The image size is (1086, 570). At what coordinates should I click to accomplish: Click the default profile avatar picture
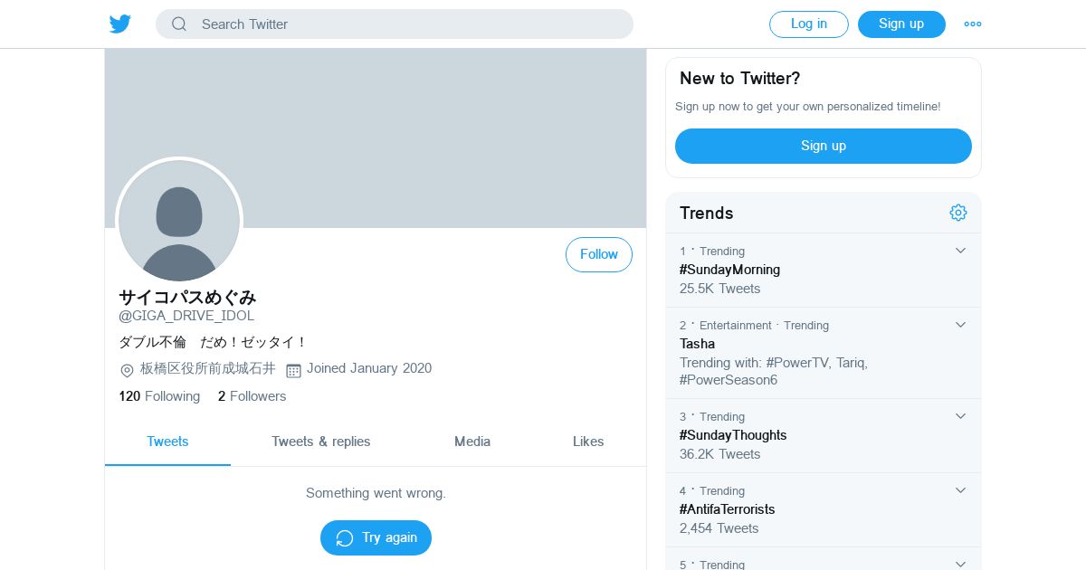[x=179, y=222]
